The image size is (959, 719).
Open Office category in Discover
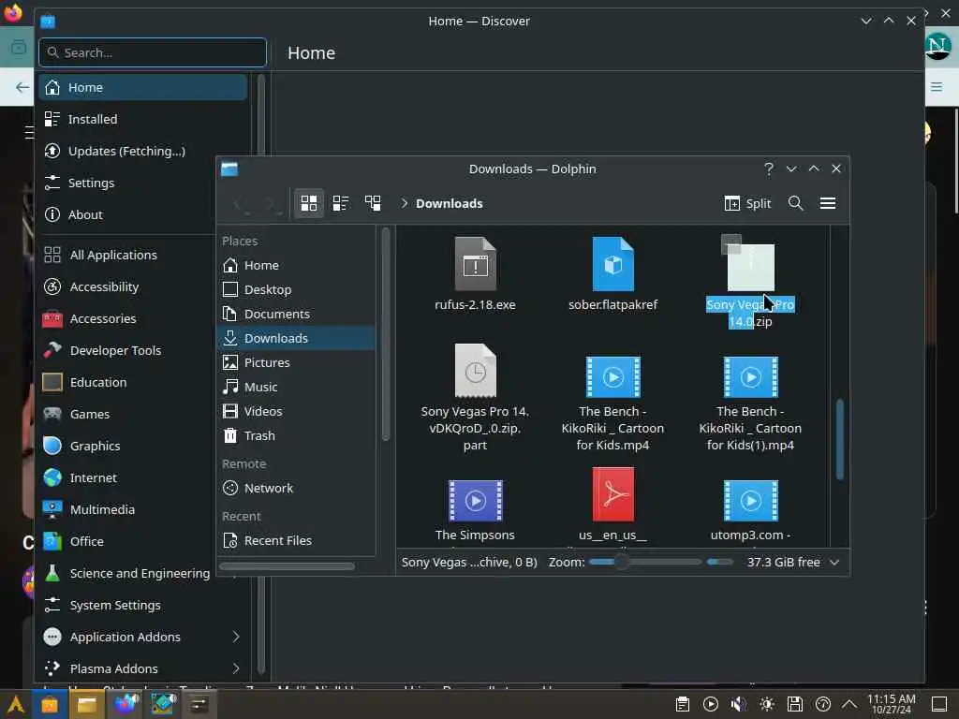click(x=127, y=541)
